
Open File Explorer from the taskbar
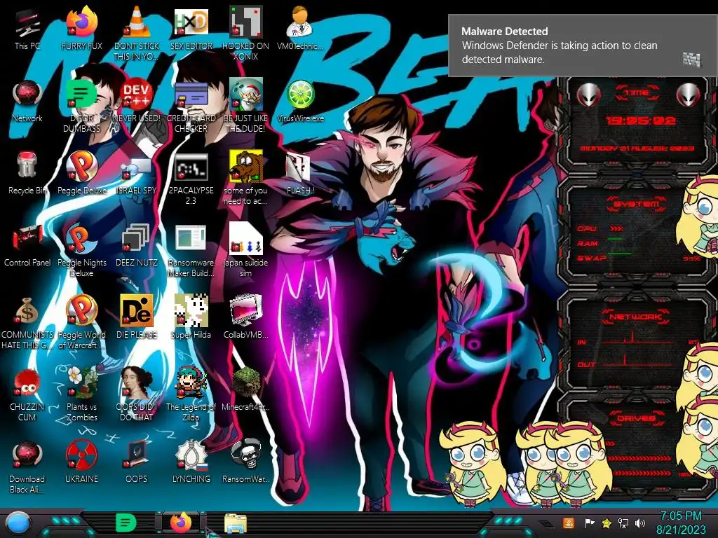click(236, 523)
